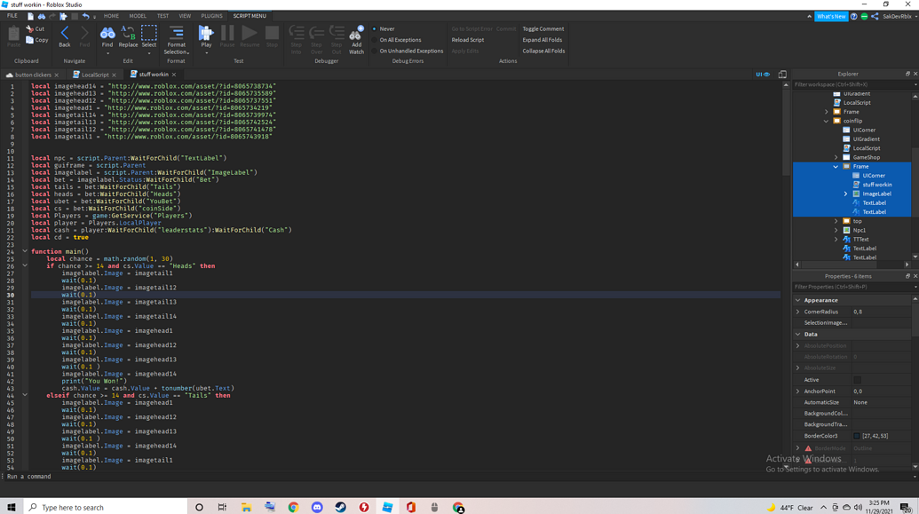Click the Copy icon in Clipboard
The width and height of the screenshot is (919, 514).
point(29,40)
